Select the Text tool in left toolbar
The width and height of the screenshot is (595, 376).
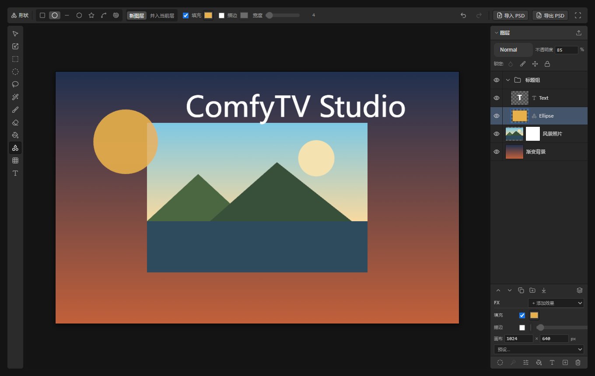[15, 173]
